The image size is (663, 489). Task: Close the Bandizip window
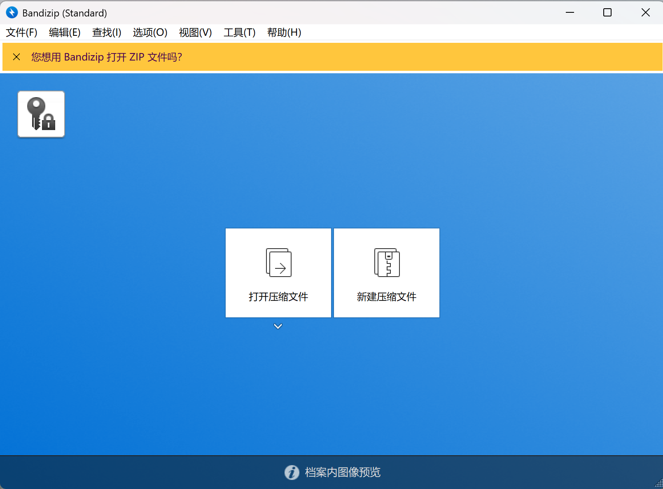click(x=645, y=13)
